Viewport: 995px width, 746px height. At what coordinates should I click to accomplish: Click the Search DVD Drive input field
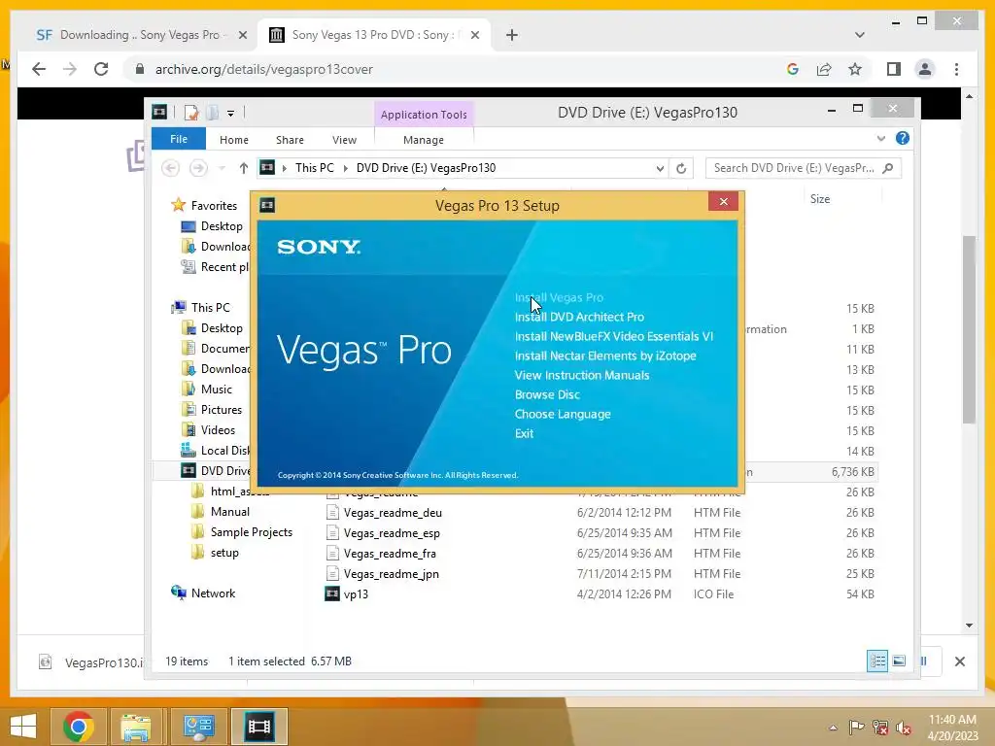coord(803,168)
